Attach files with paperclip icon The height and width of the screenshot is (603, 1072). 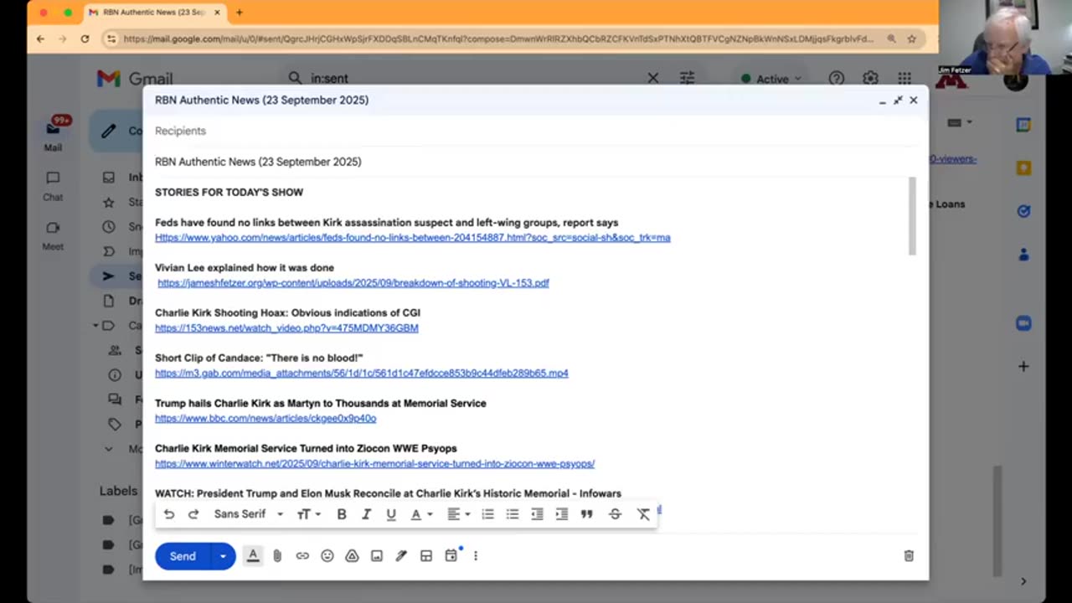click(x=277, y=556)
